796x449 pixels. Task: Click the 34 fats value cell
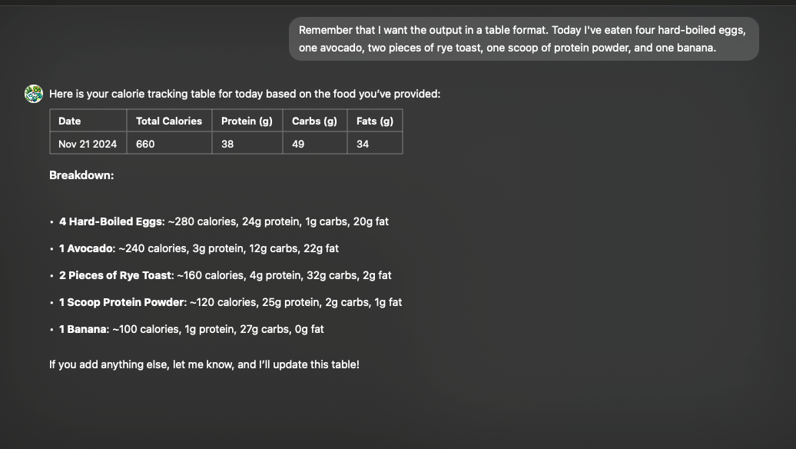[x=375, y=144]
